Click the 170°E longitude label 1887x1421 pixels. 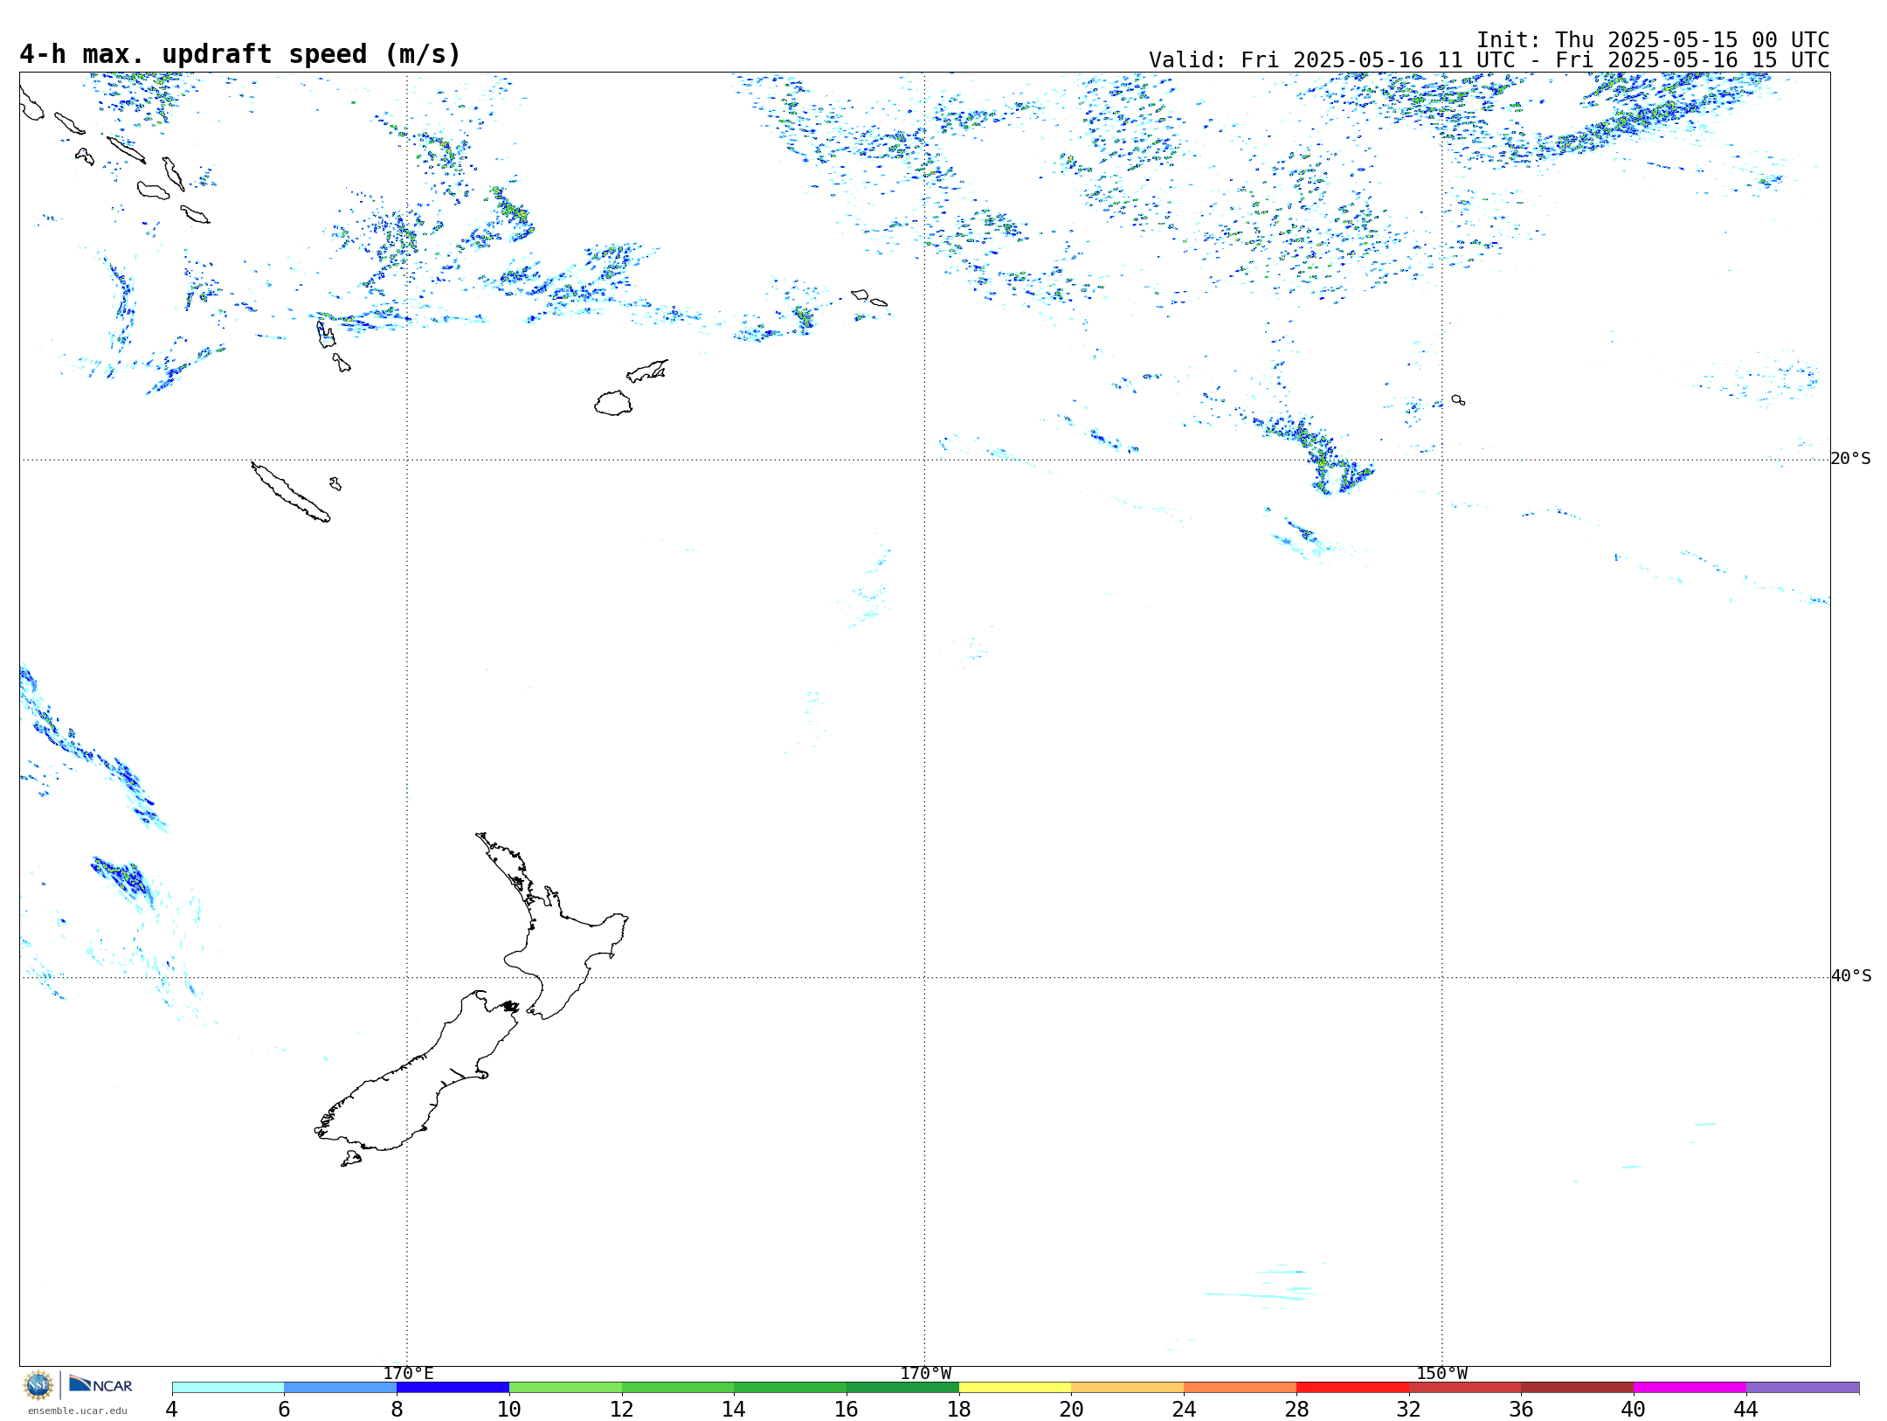point(408,1374)
